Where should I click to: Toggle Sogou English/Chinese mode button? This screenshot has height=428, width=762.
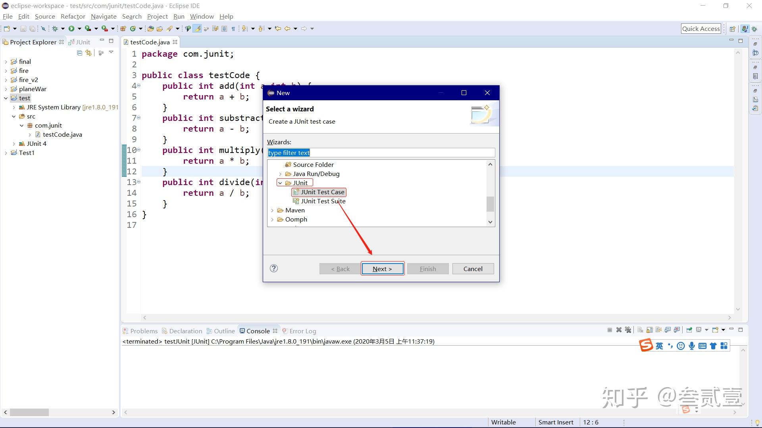[659, 346]
